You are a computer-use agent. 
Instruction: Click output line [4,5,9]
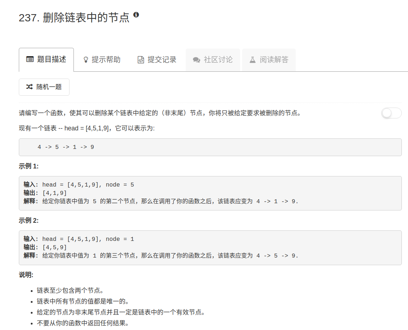tap(45, 247)
